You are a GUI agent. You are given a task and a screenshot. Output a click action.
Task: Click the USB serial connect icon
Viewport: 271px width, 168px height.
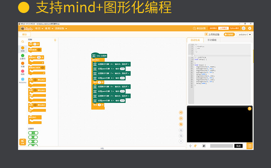(190, 146)
